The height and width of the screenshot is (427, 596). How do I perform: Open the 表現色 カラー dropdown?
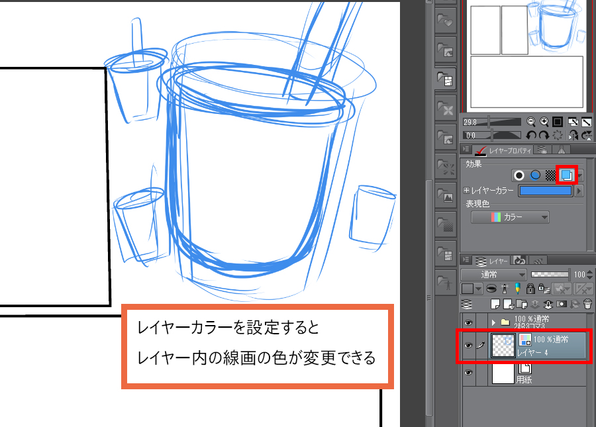(x=510, y=217)
